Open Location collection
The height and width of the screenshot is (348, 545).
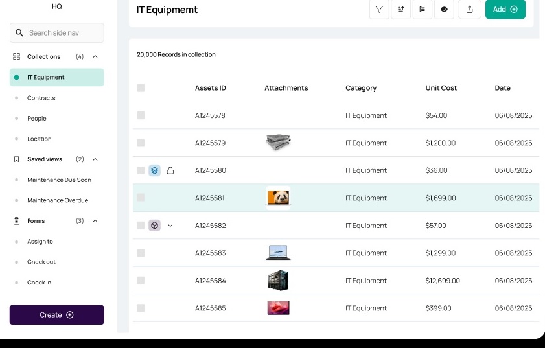[x=40, y=139]
